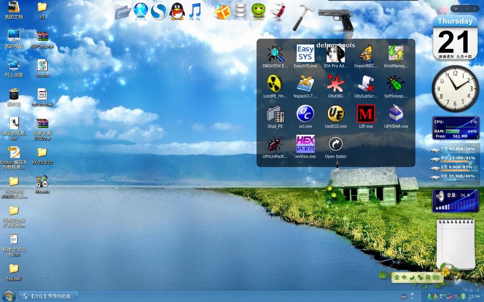Screen dimensions: 484x302
Task: Select the KX-TX2010 folder
Action: point(42,156)
